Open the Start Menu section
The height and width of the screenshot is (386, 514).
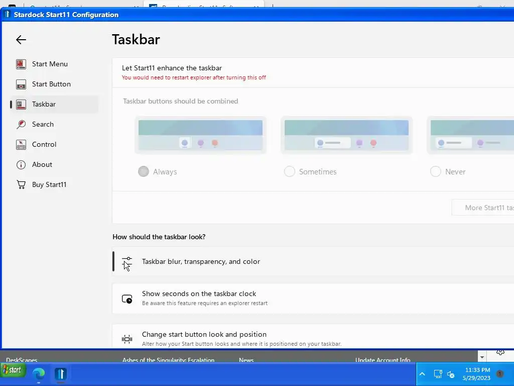click(x=54, y=64)
